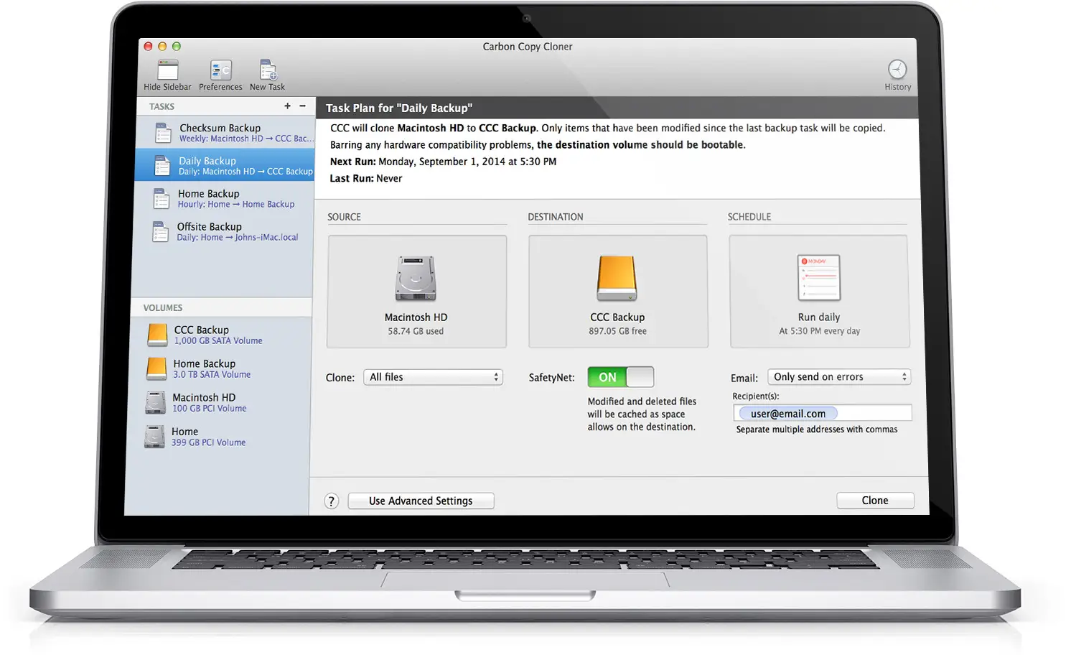Image resolution: width=1071 pixels, height=655 pixels.
Task: Click the DESTINATION section label
Action: tap(556, 217)
